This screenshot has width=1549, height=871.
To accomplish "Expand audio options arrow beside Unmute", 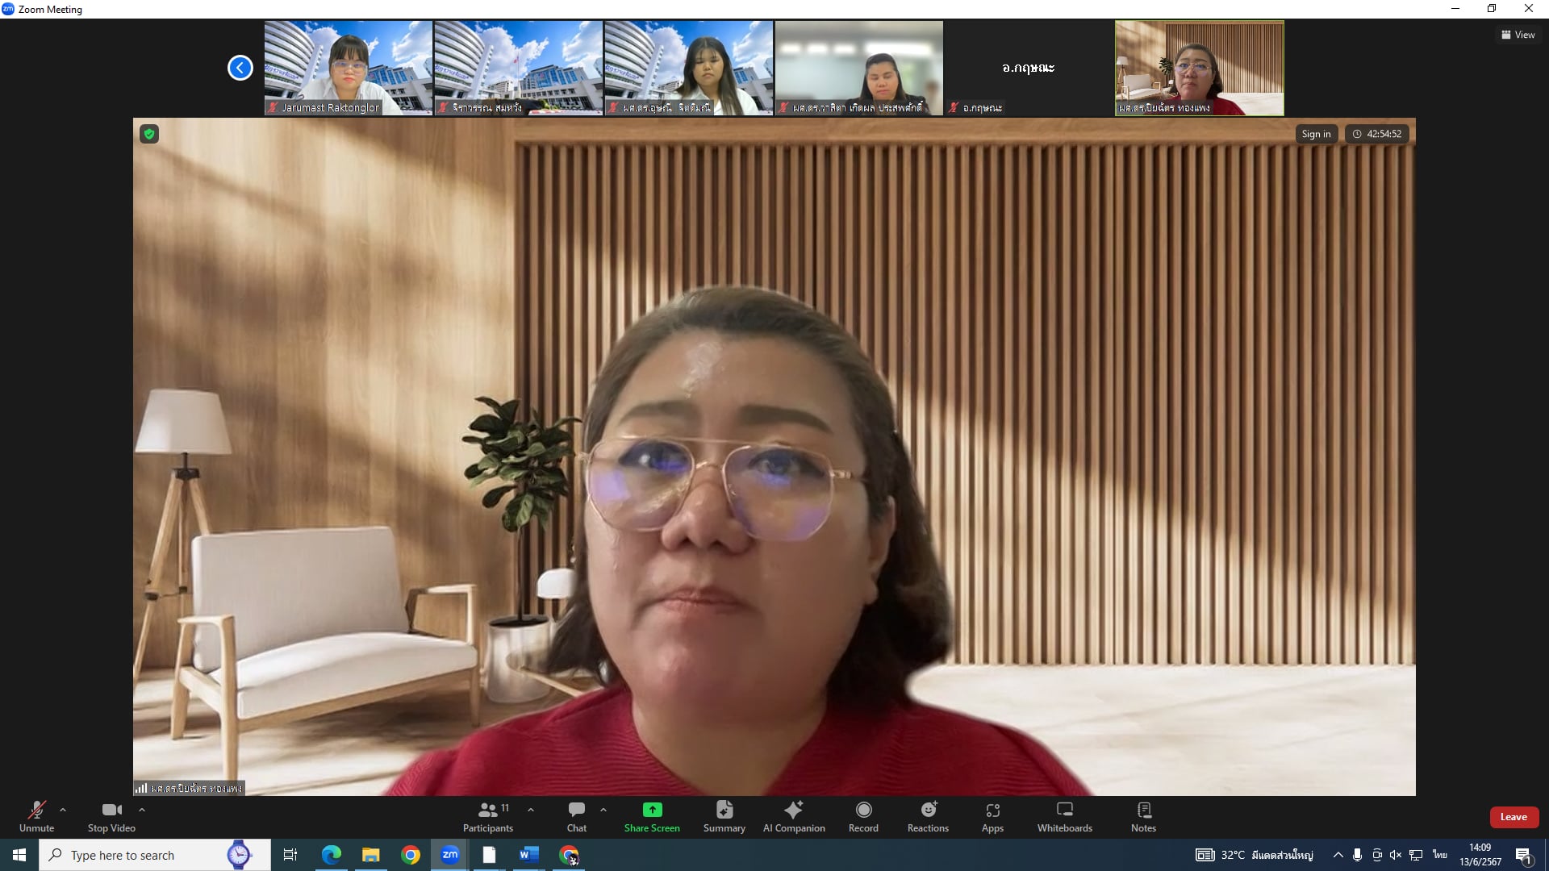I will (x=63, y=810).
